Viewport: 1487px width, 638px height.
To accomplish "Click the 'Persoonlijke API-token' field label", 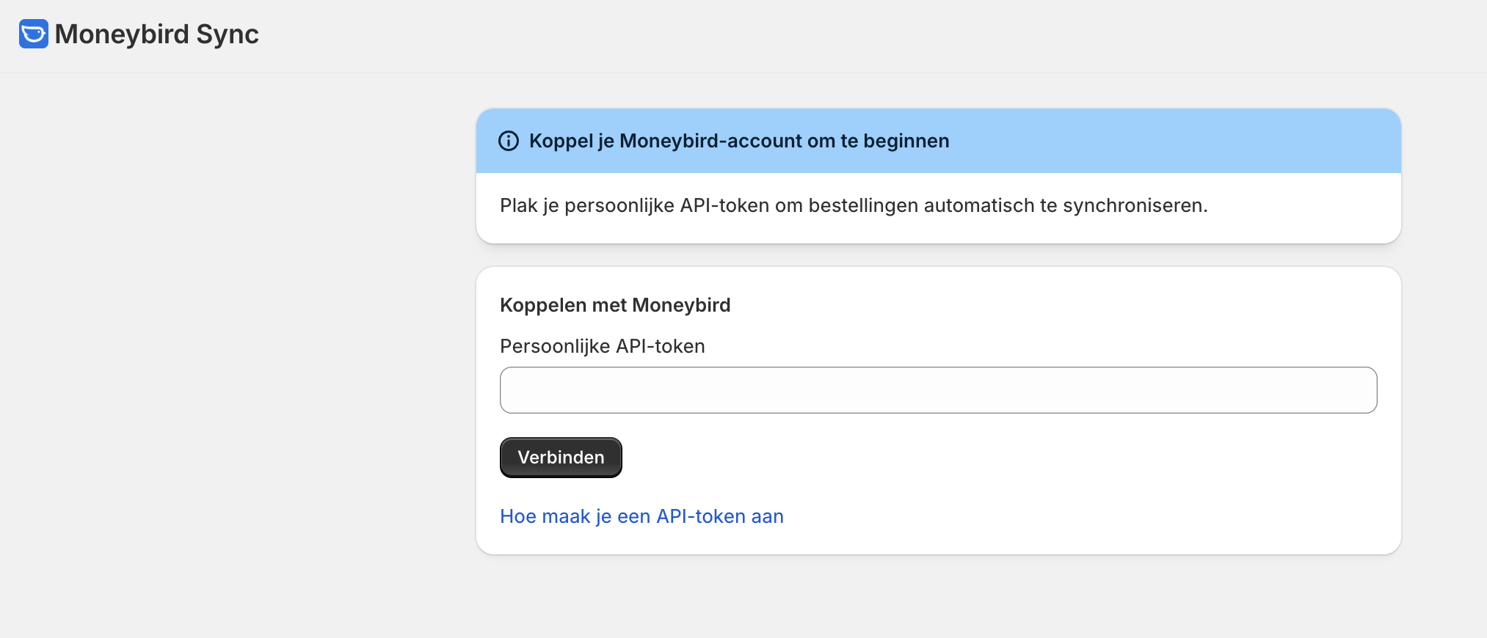I will point(602,346).
